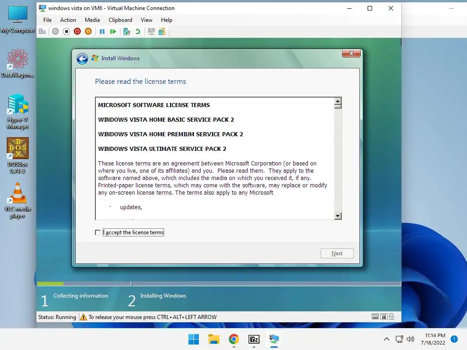The width and height of the screenshot is (467, 350).
Task: Open the File menu
Action: pyautogui.click(x=47, y=20)
